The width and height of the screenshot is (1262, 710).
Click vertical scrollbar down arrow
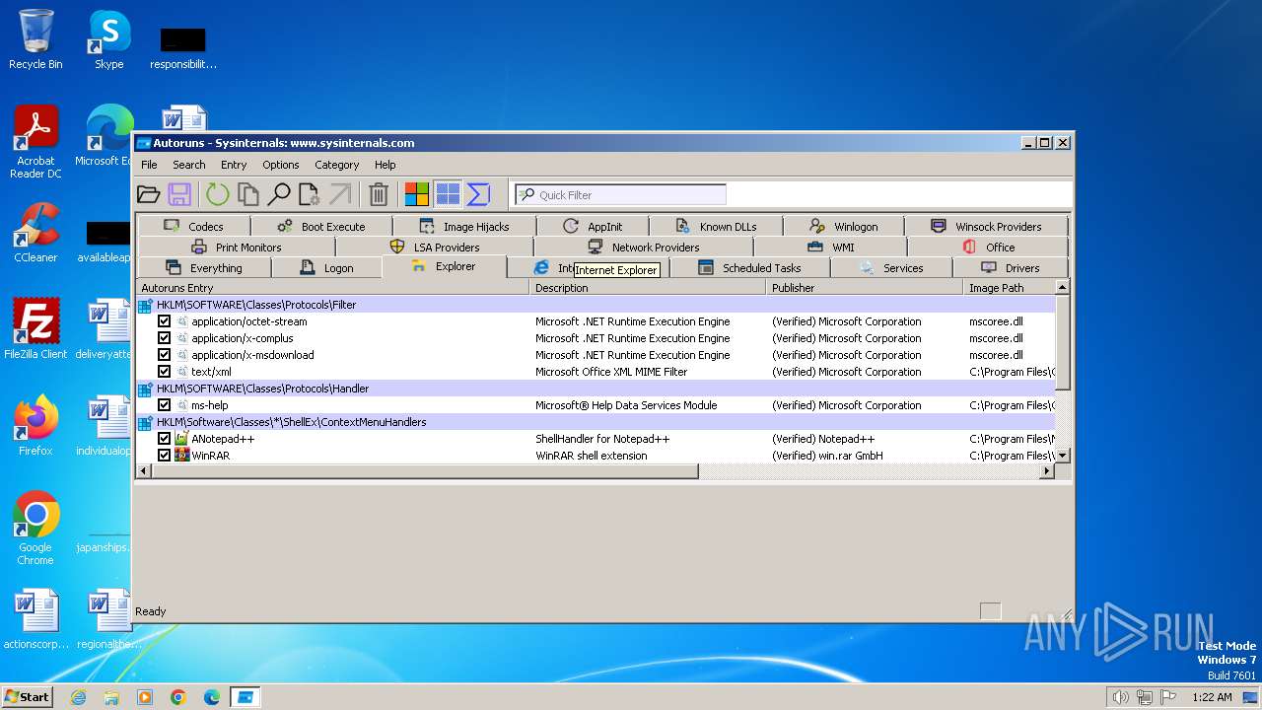pos(1062,456)
